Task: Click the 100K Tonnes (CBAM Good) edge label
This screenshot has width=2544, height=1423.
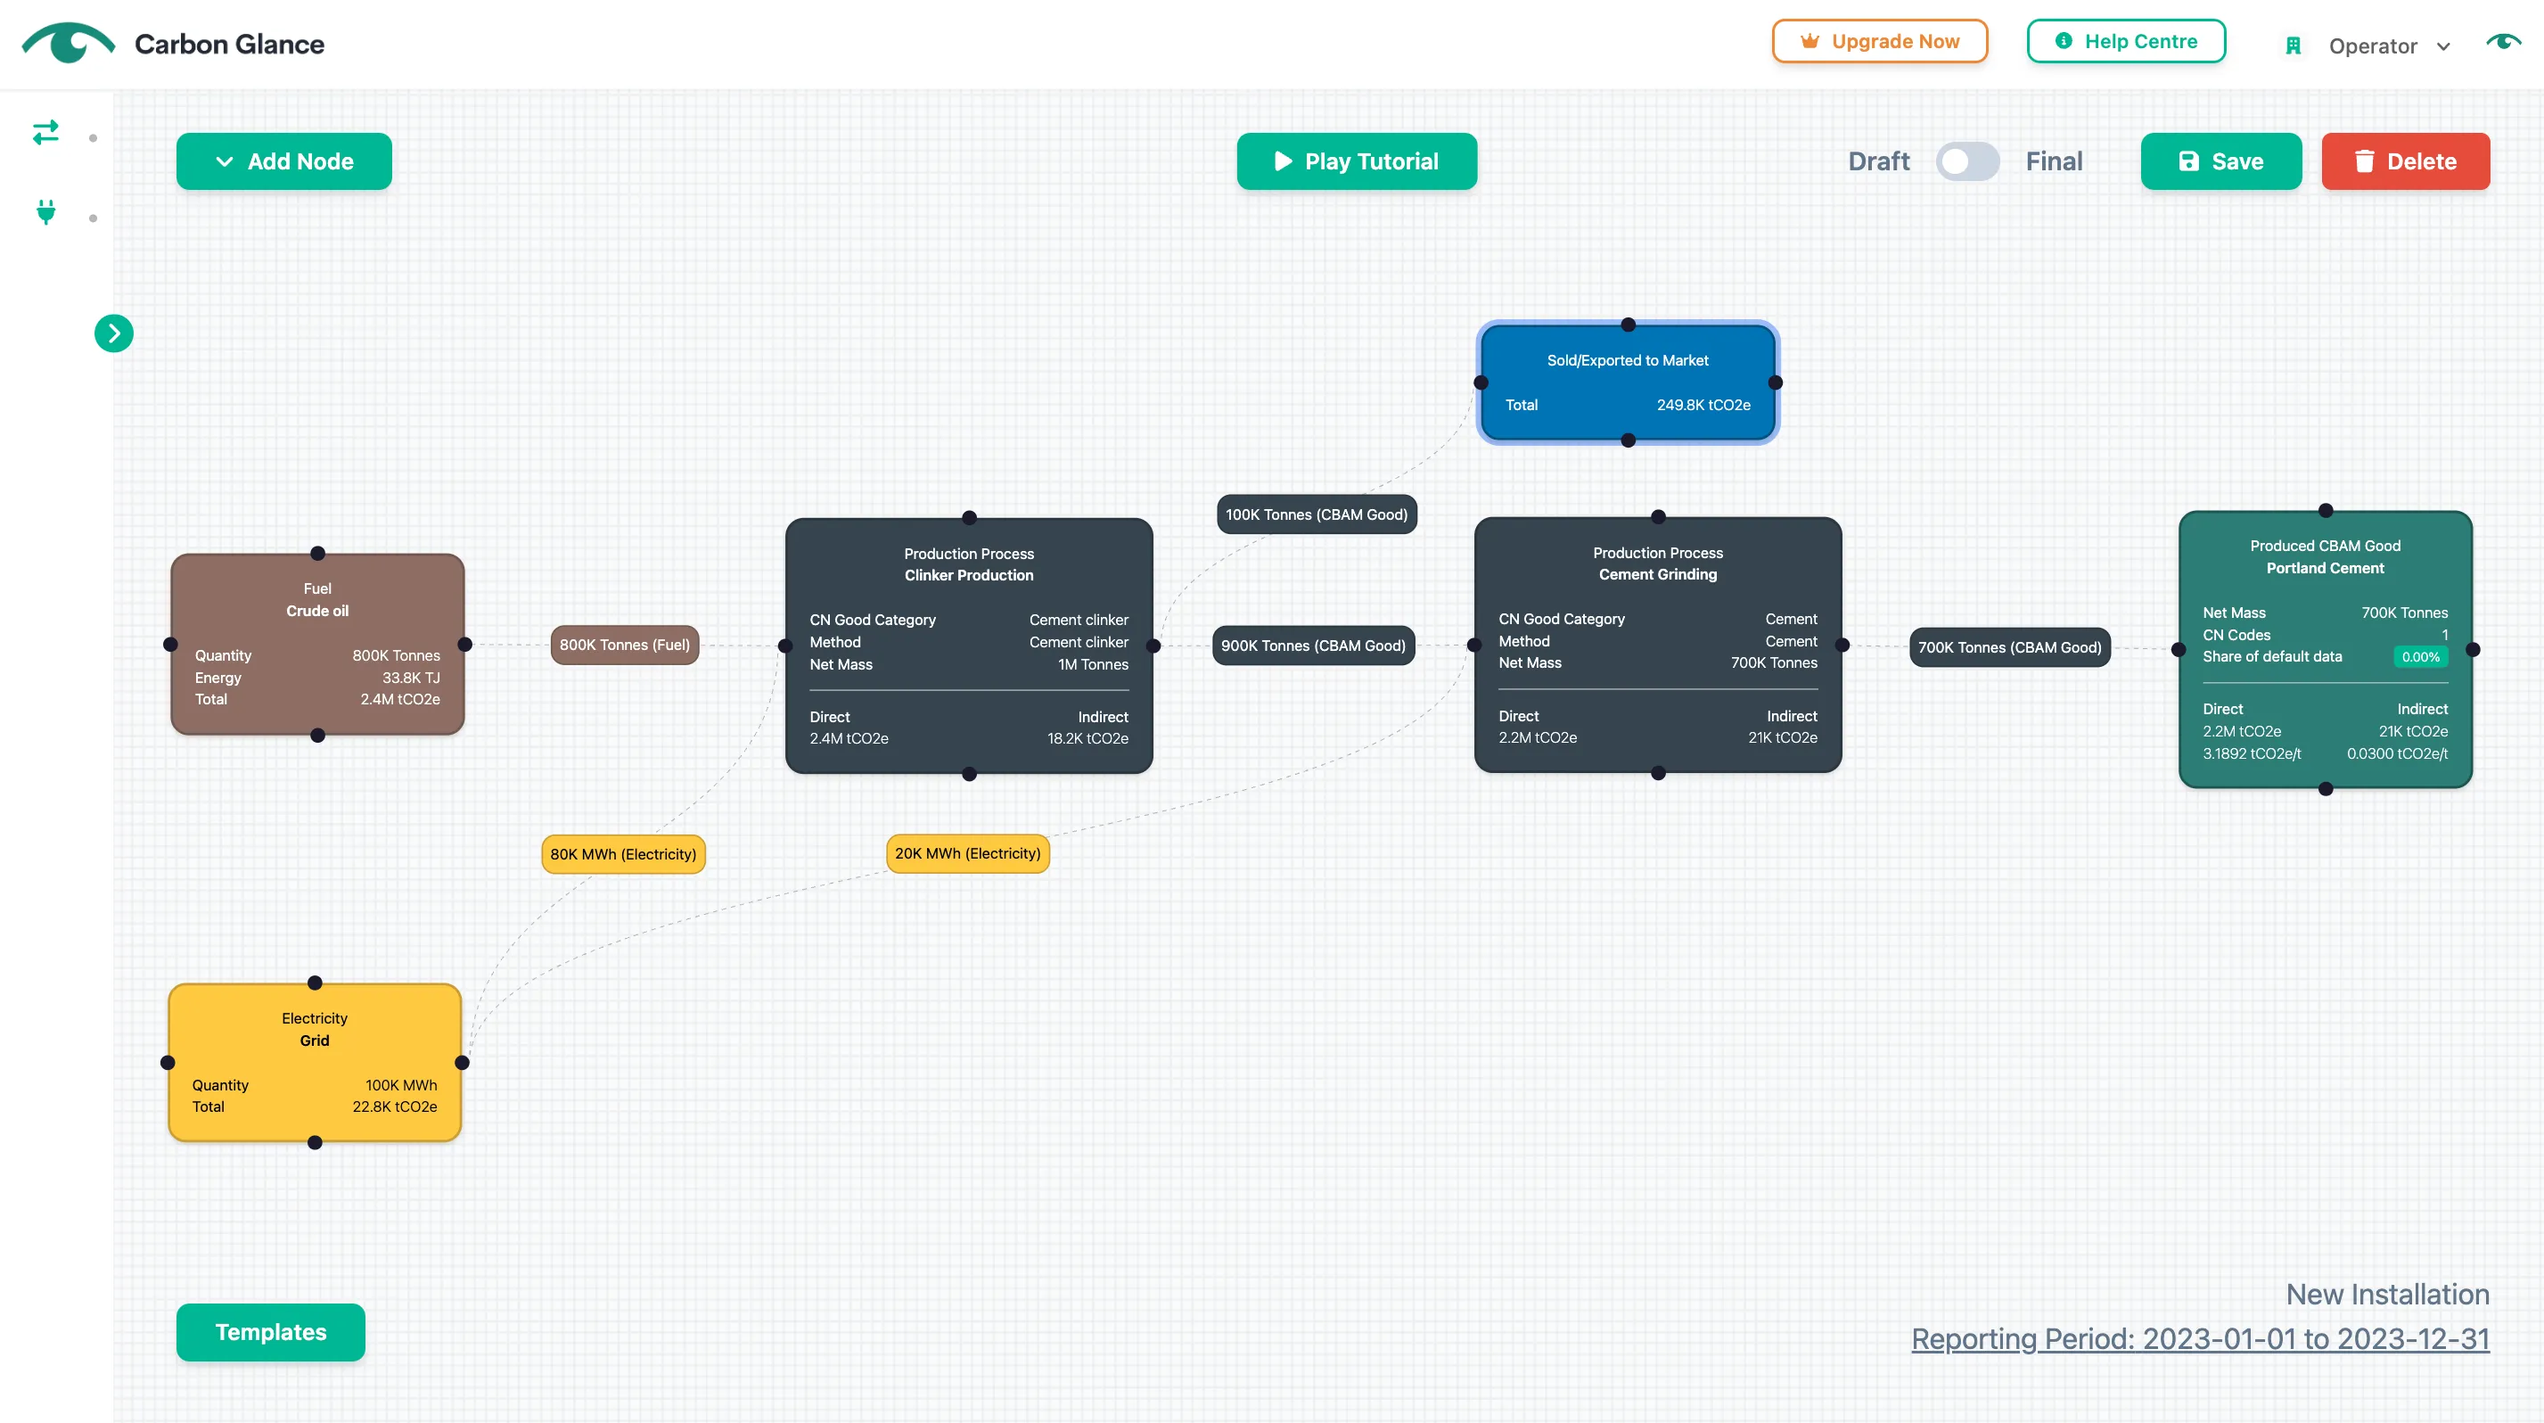Action: (1317, 514)
